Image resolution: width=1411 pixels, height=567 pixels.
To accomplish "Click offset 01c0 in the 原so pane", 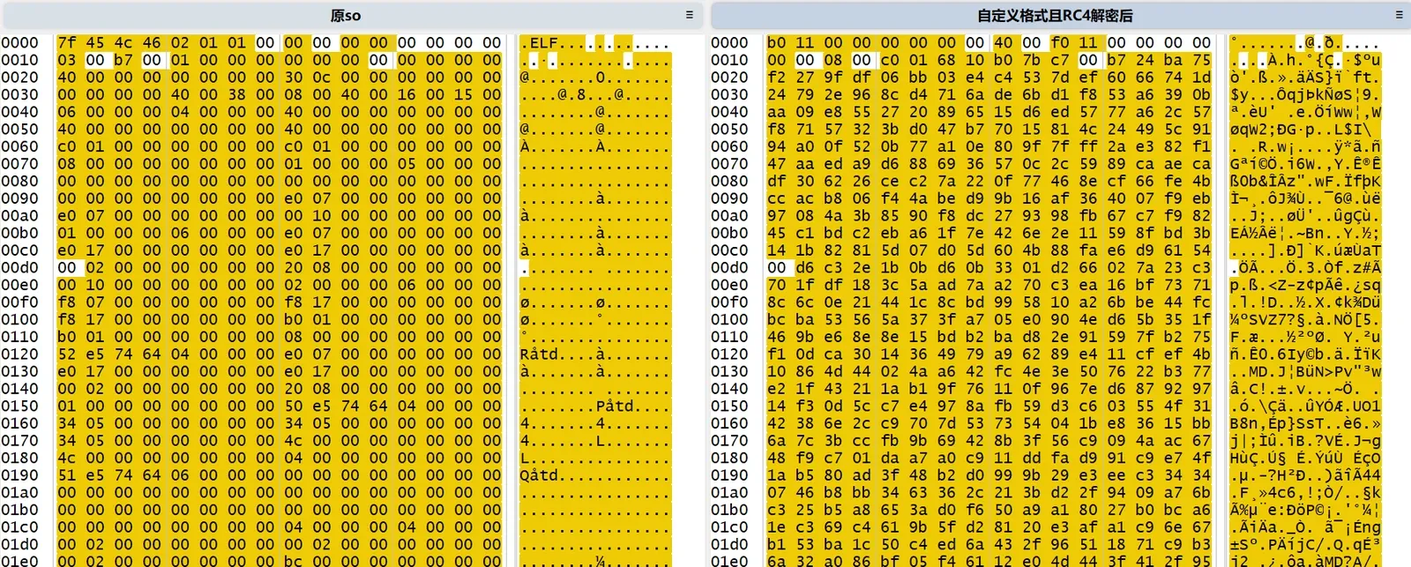I will pyautogui.click(x=20, y=526).
